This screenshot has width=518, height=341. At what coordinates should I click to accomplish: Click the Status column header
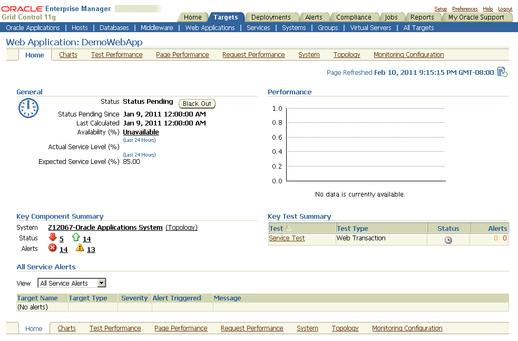click(448, 228)
